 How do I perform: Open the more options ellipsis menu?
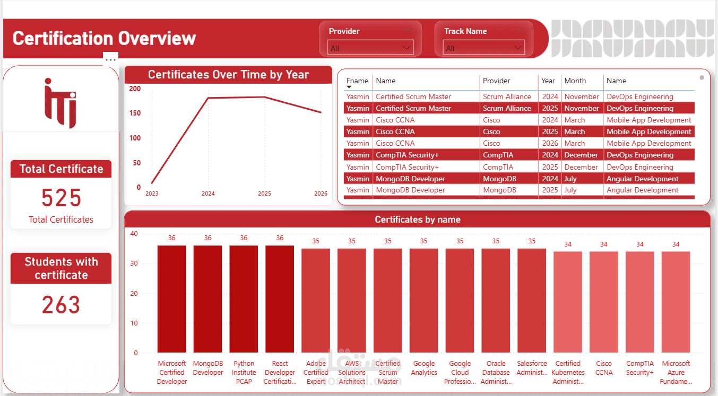(x=110, y=60)
